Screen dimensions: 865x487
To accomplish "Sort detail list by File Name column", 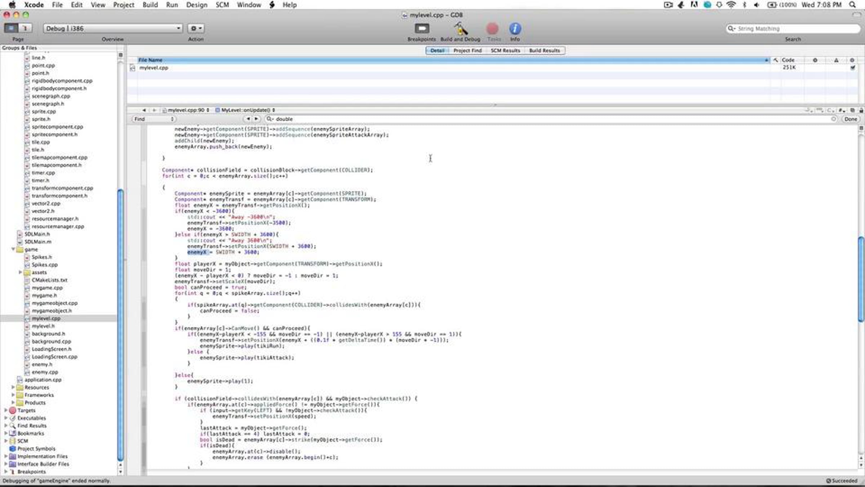I will tap(453, 60).
